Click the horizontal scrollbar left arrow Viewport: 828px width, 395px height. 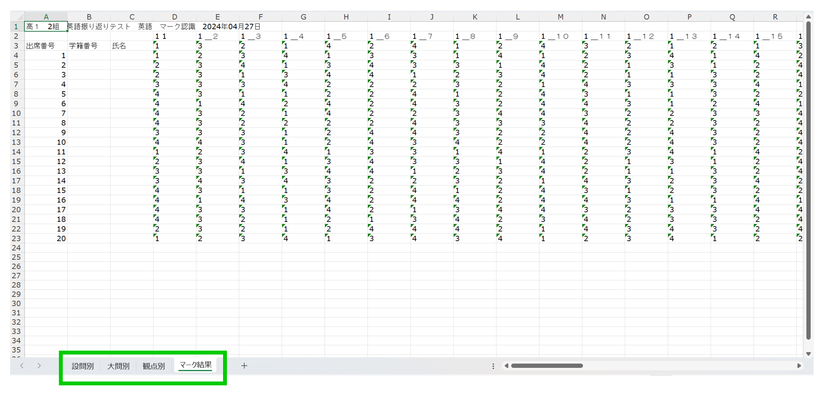(506, 366)
